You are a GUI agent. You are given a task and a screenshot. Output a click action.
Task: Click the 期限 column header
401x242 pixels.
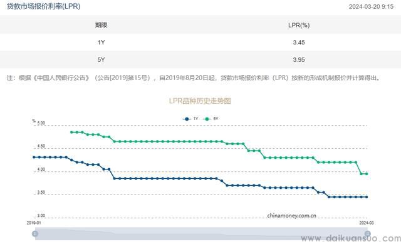pyautogui.click(x=101, y=25)
